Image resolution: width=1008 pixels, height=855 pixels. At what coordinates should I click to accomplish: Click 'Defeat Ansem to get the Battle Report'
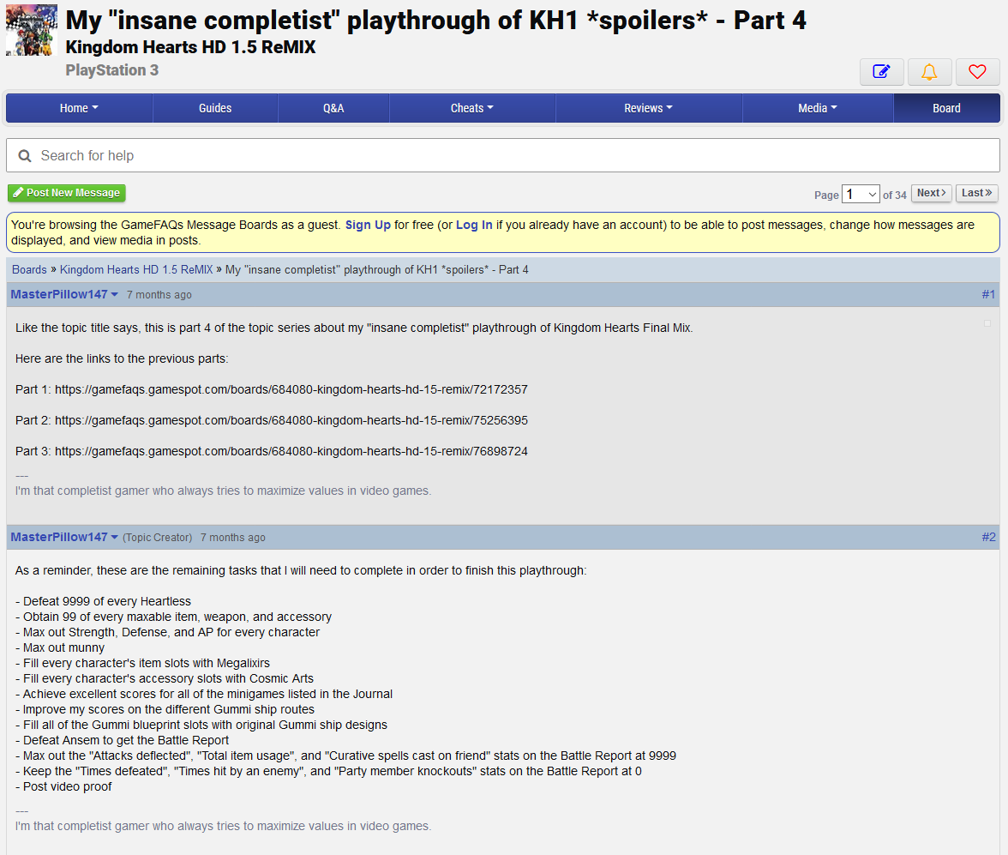tap(122, 740)
